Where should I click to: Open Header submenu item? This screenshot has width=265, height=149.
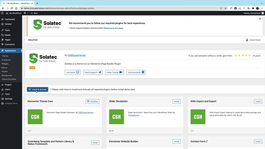click(x=5, y=72)
